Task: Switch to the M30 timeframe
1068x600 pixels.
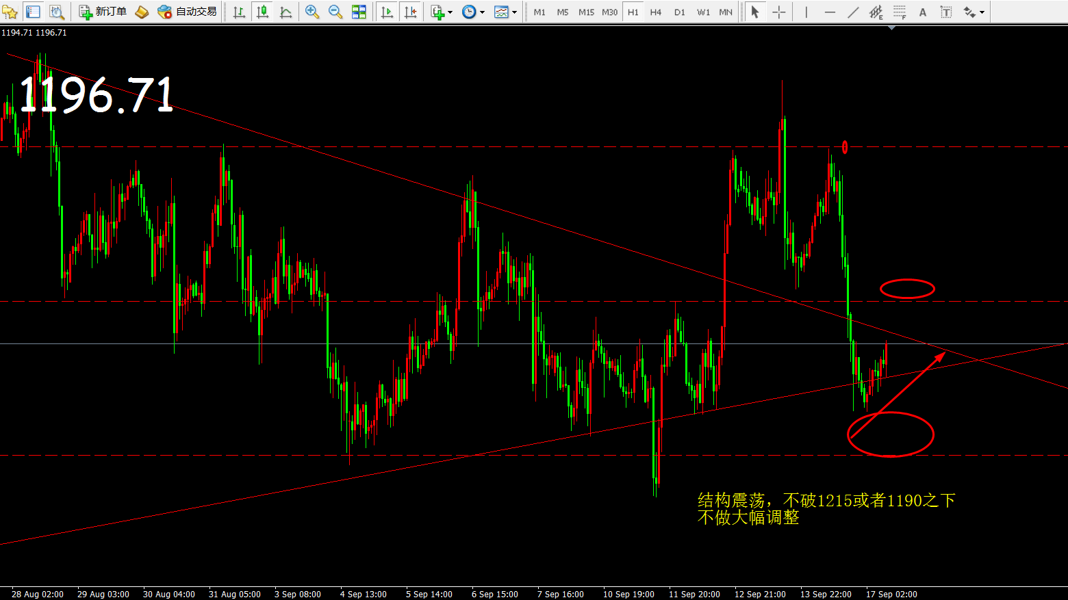Action: pos(609,12)
